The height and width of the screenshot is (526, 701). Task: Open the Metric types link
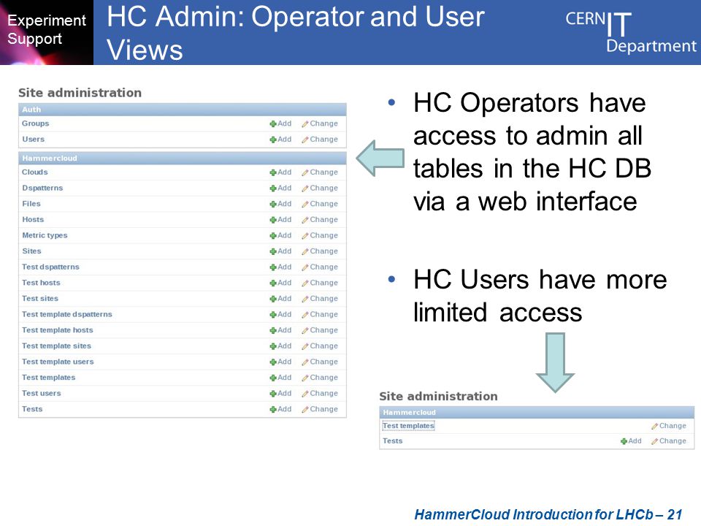point(45,235)
